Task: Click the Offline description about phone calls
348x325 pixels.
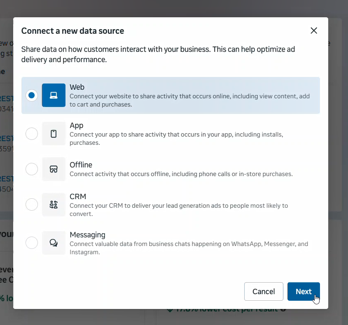Action: (181, 174)
